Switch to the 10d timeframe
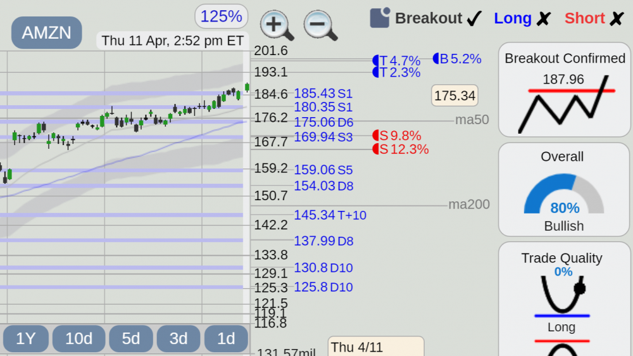Screen dimensions: 633x356 (78, 338)
